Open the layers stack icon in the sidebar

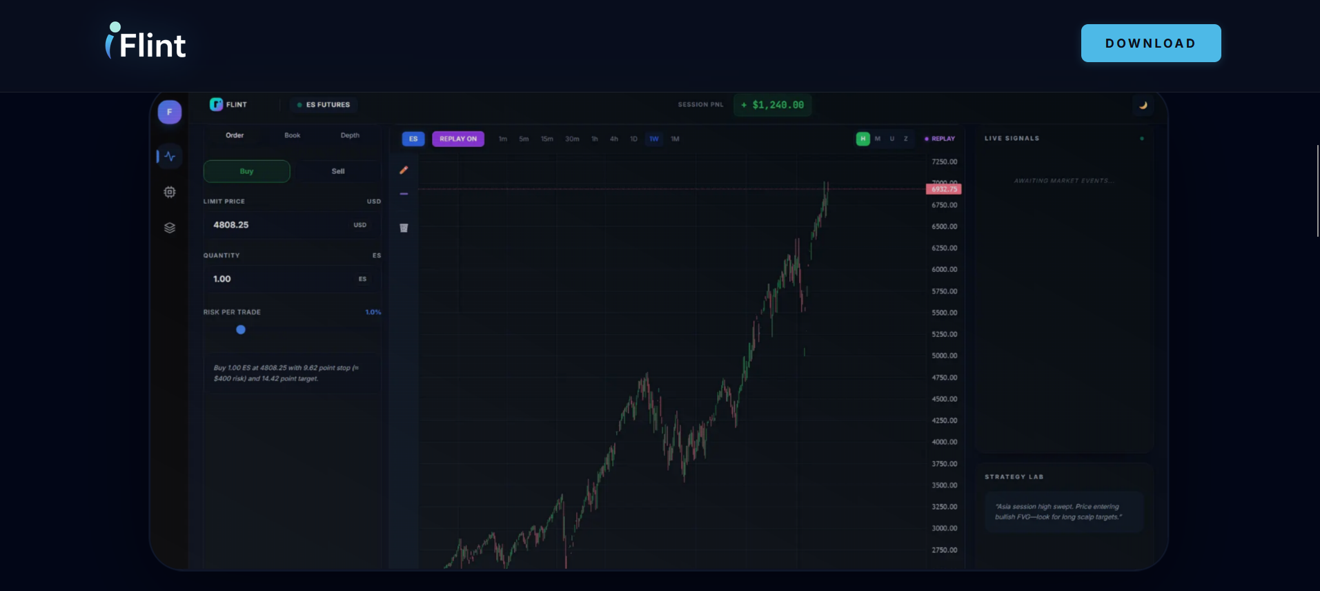[x=170, y=228]
